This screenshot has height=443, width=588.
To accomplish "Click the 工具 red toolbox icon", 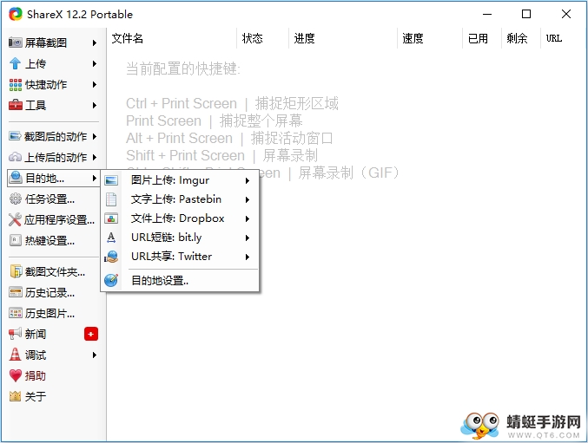I will 16,105.
